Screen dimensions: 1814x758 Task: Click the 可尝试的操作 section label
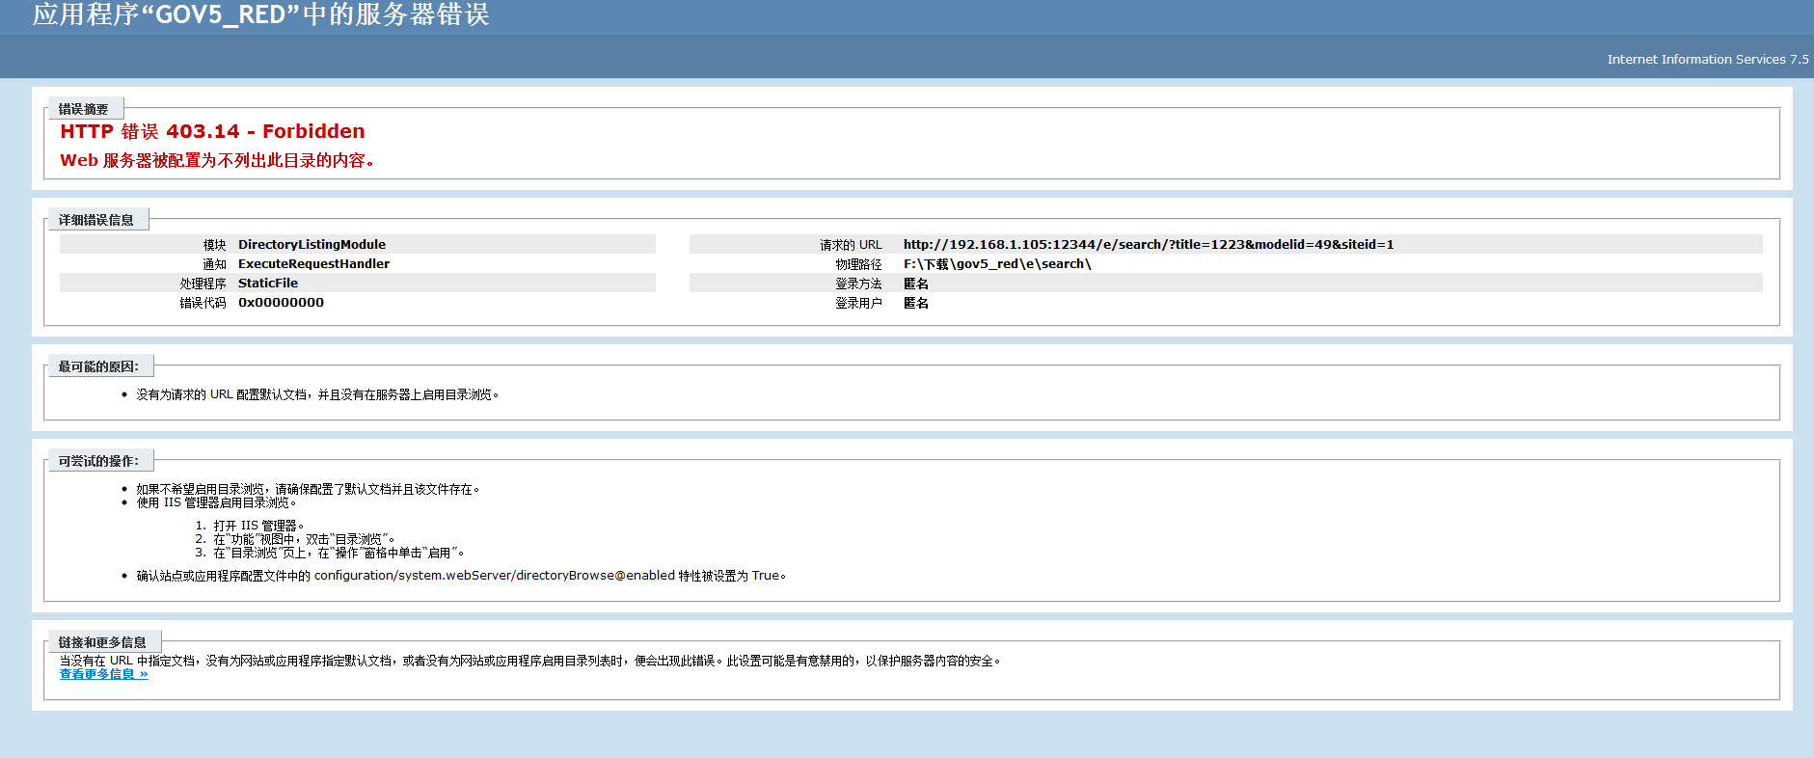pyautogui.click(x=98, y=461)
